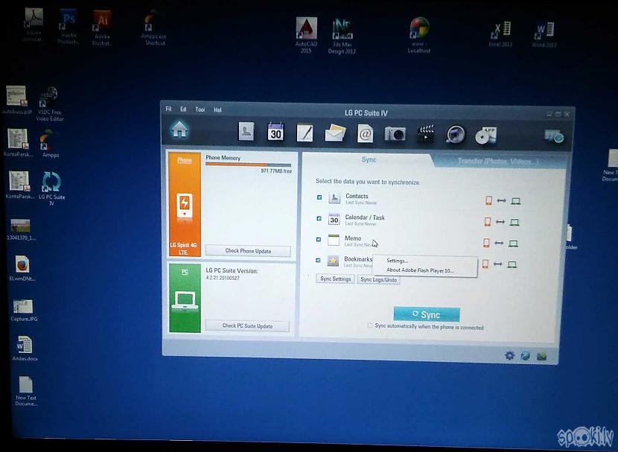The width and height of the screenshot is (618, 452).
Task: Select the Ampps desktop shortcut
Action: click(51, 144)
